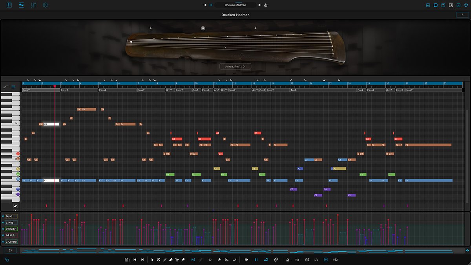Click the bottom-left link windows icon
This screenshot has height=265, width=471.
click(x=7, y=260)
